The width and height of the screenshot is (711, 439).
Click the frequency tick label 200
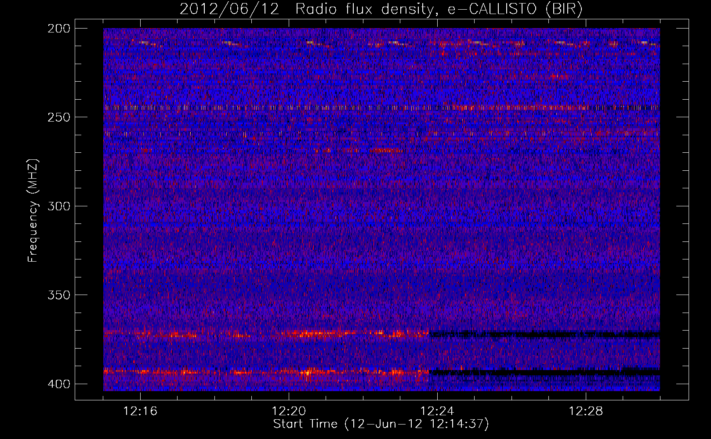click(59, 29)
